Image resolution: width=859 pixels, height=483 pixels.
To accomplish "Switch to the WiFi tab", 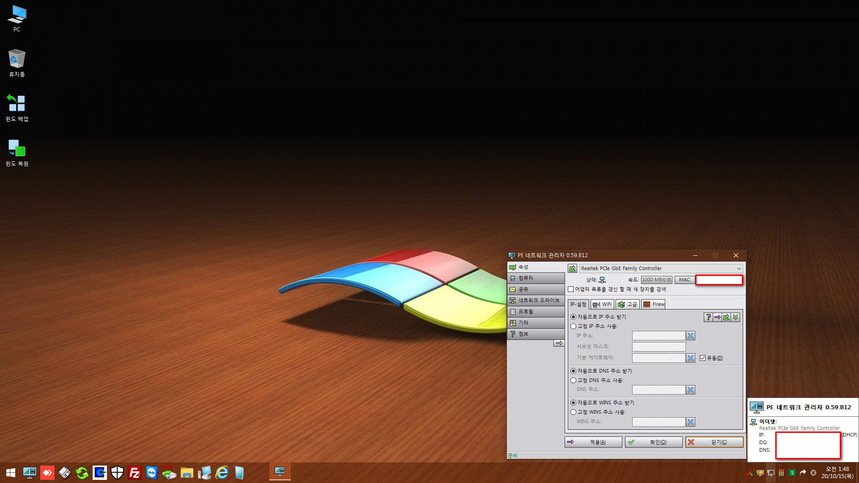I will [x=602, y=304].
